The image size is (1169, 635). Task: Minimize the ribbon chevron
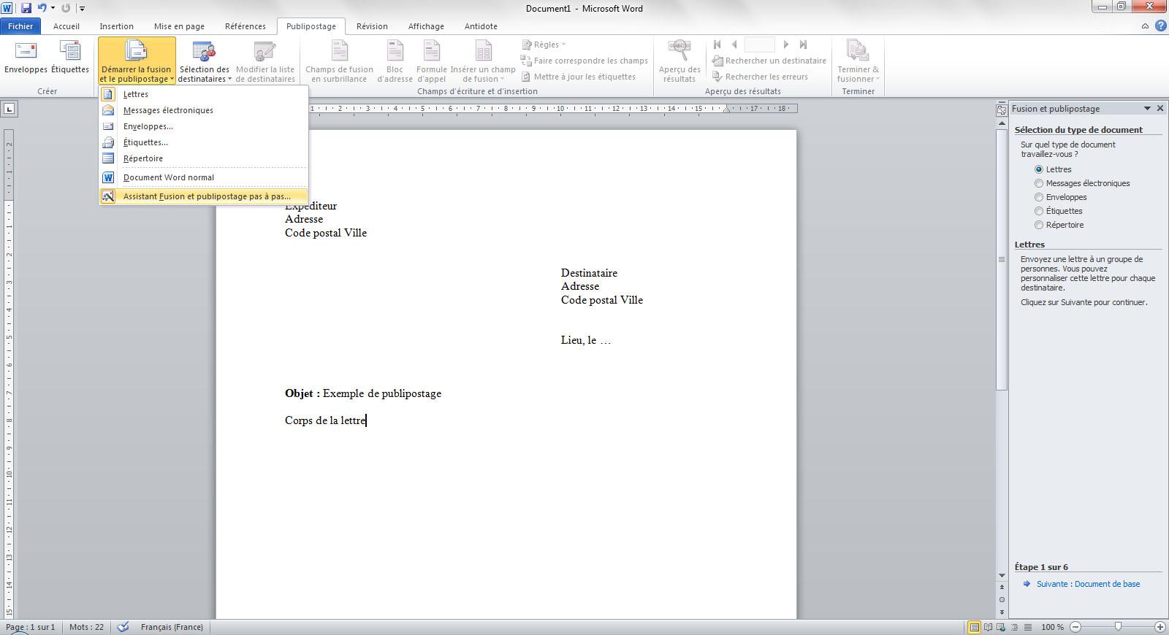tap(1145, 26)
